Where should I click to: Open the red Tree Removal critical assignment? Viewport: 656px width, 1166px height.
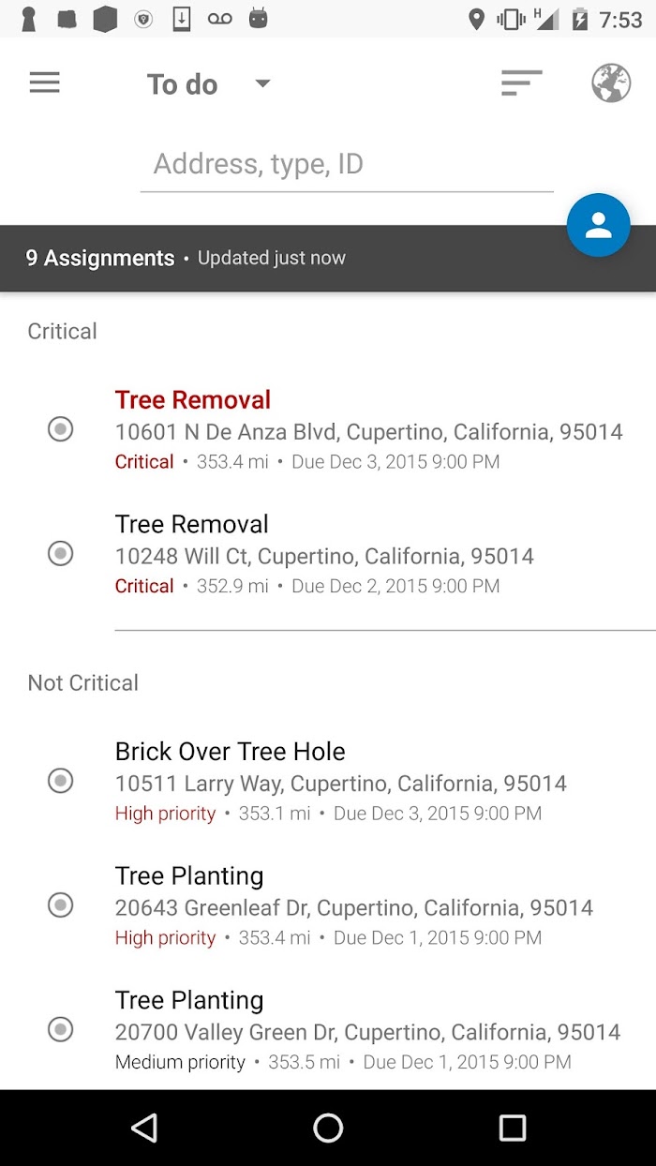point(368,429)
